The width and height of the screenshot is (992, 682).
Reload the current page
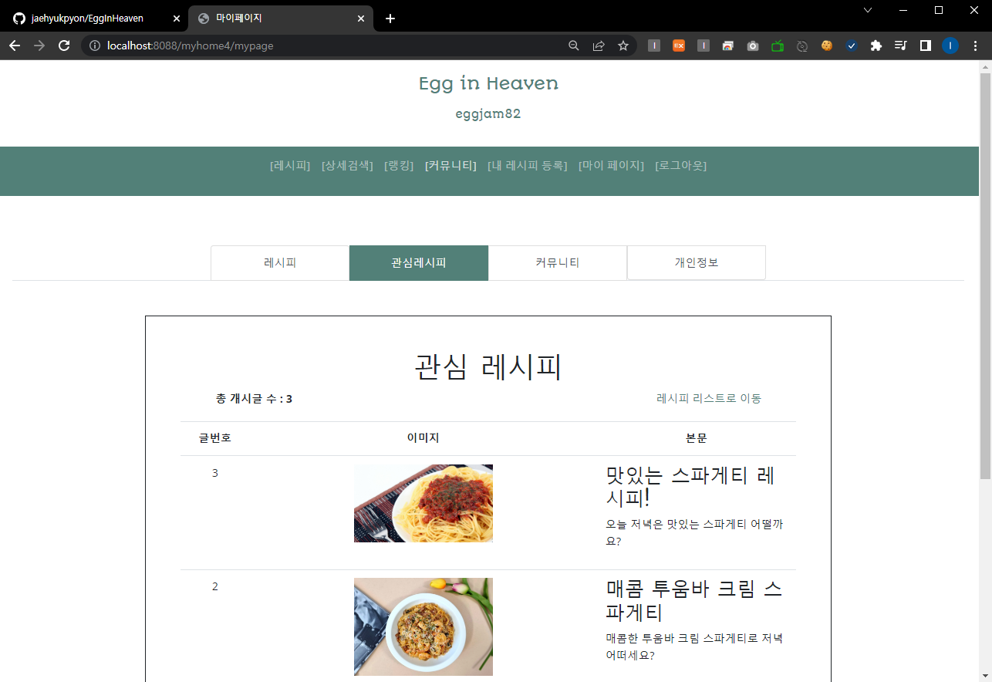[x=64, y=46]
